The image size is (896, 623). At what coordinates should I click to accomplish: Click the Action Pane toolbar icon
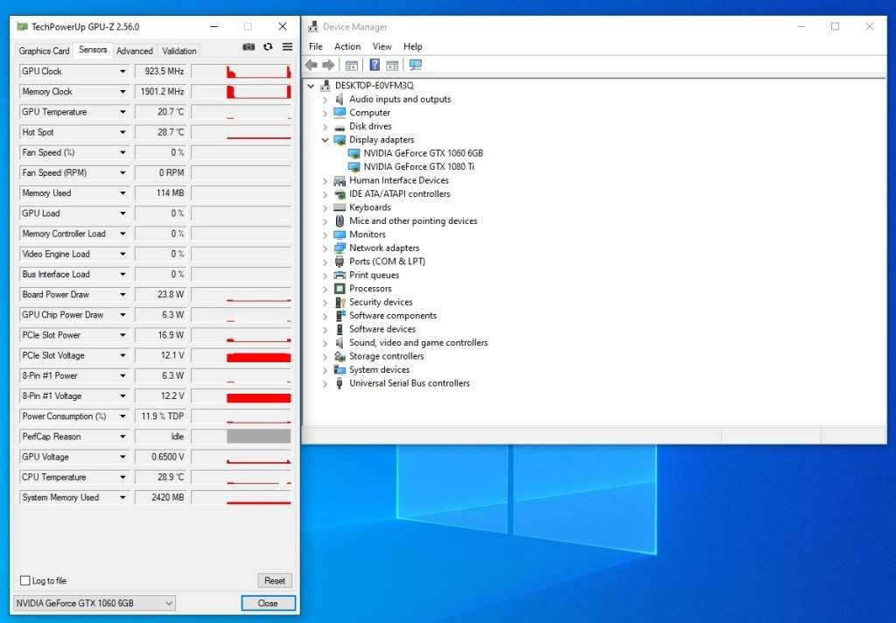point(392,66)
